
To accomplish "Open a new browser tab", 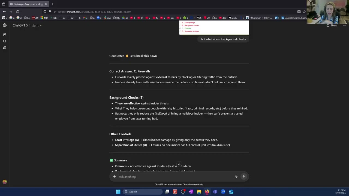I will (x=53, y=4).
